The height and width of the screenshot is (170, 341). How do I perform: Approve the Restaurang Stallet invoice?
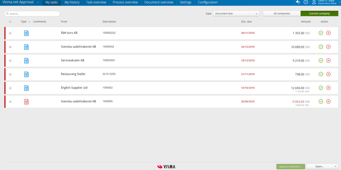[321, 74]
